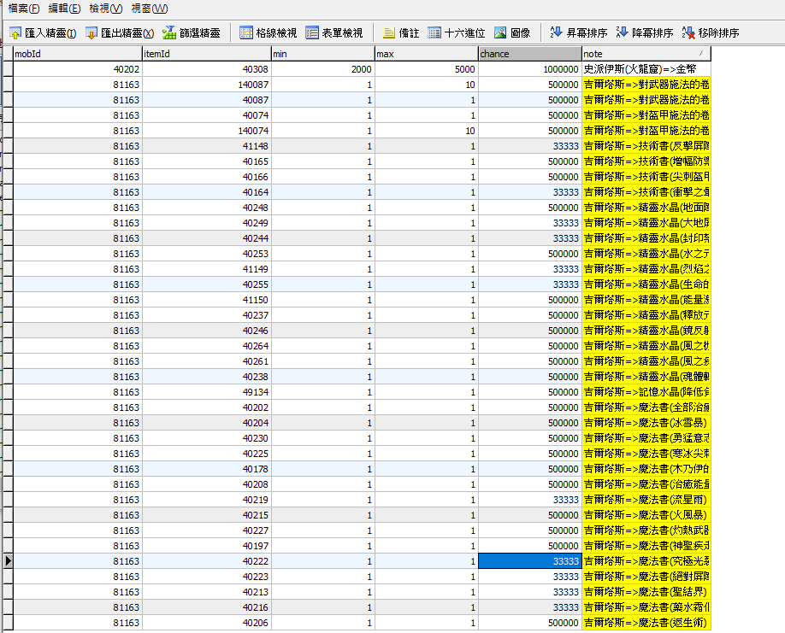Click itemId cell 40216

pyautogui.click(x=207, y=607)
